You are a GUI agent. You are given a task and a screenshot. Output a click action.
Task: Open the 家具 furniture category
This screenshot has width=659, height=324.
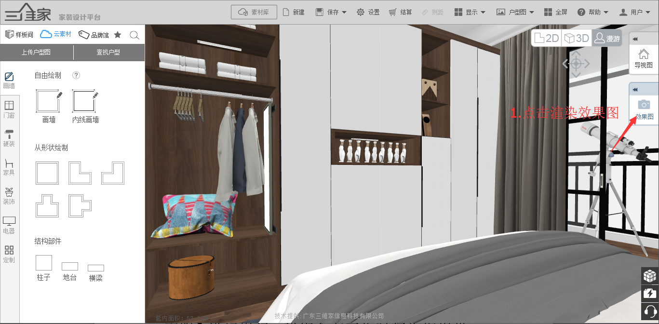[x=9, y=166]
